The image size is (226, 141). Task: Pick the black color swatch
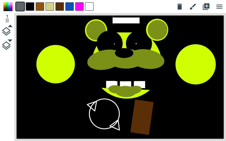coord(30,7)
